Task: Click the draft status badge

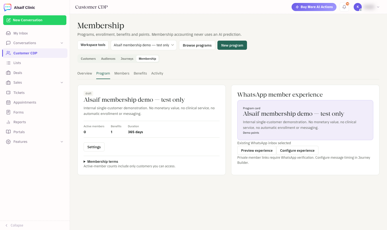Action: click(x=88, y=93)
